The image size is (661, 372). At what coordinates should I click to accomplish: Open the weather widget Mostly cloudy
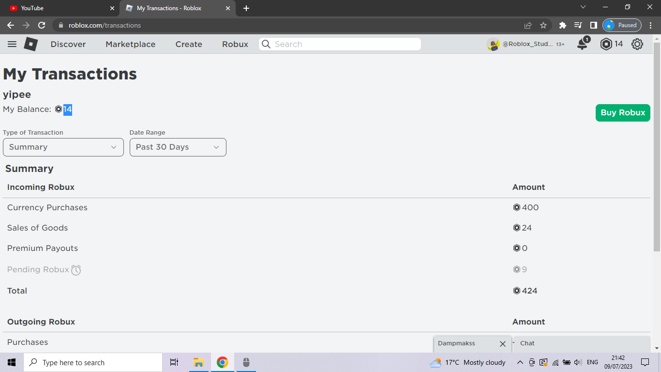[x=467, y=362]
